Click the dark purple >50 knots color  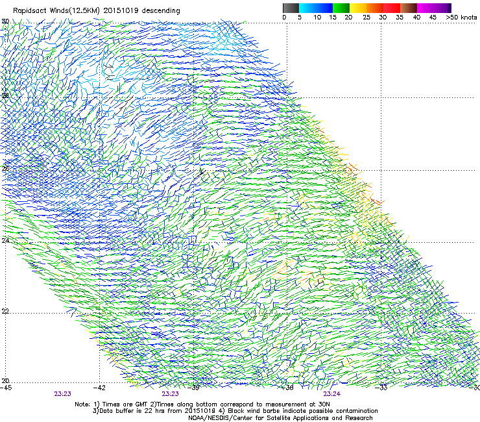450,8
